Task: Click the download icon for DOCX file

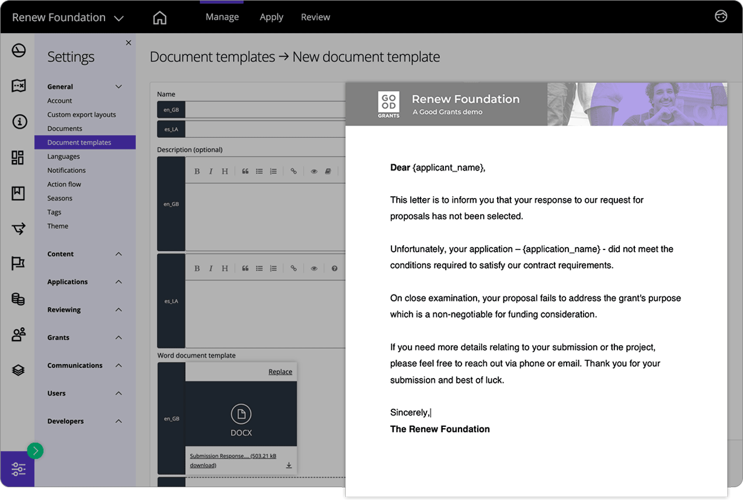Action: tap(289, 466)
